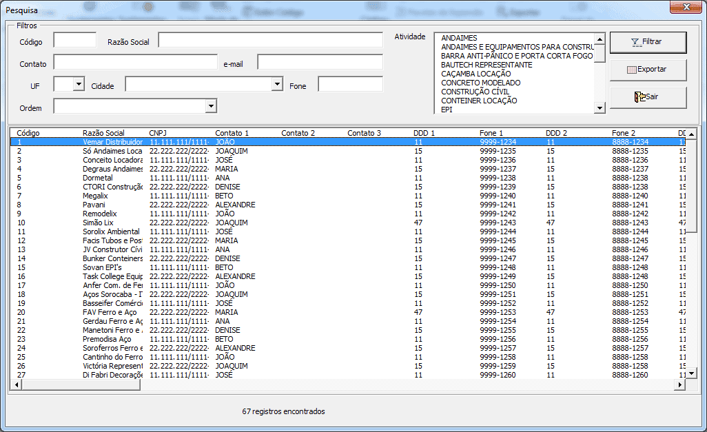Viewport: 707px width, 432px height.
Task: Select row Premodisa Aço
Action: (x=348, y=339)
